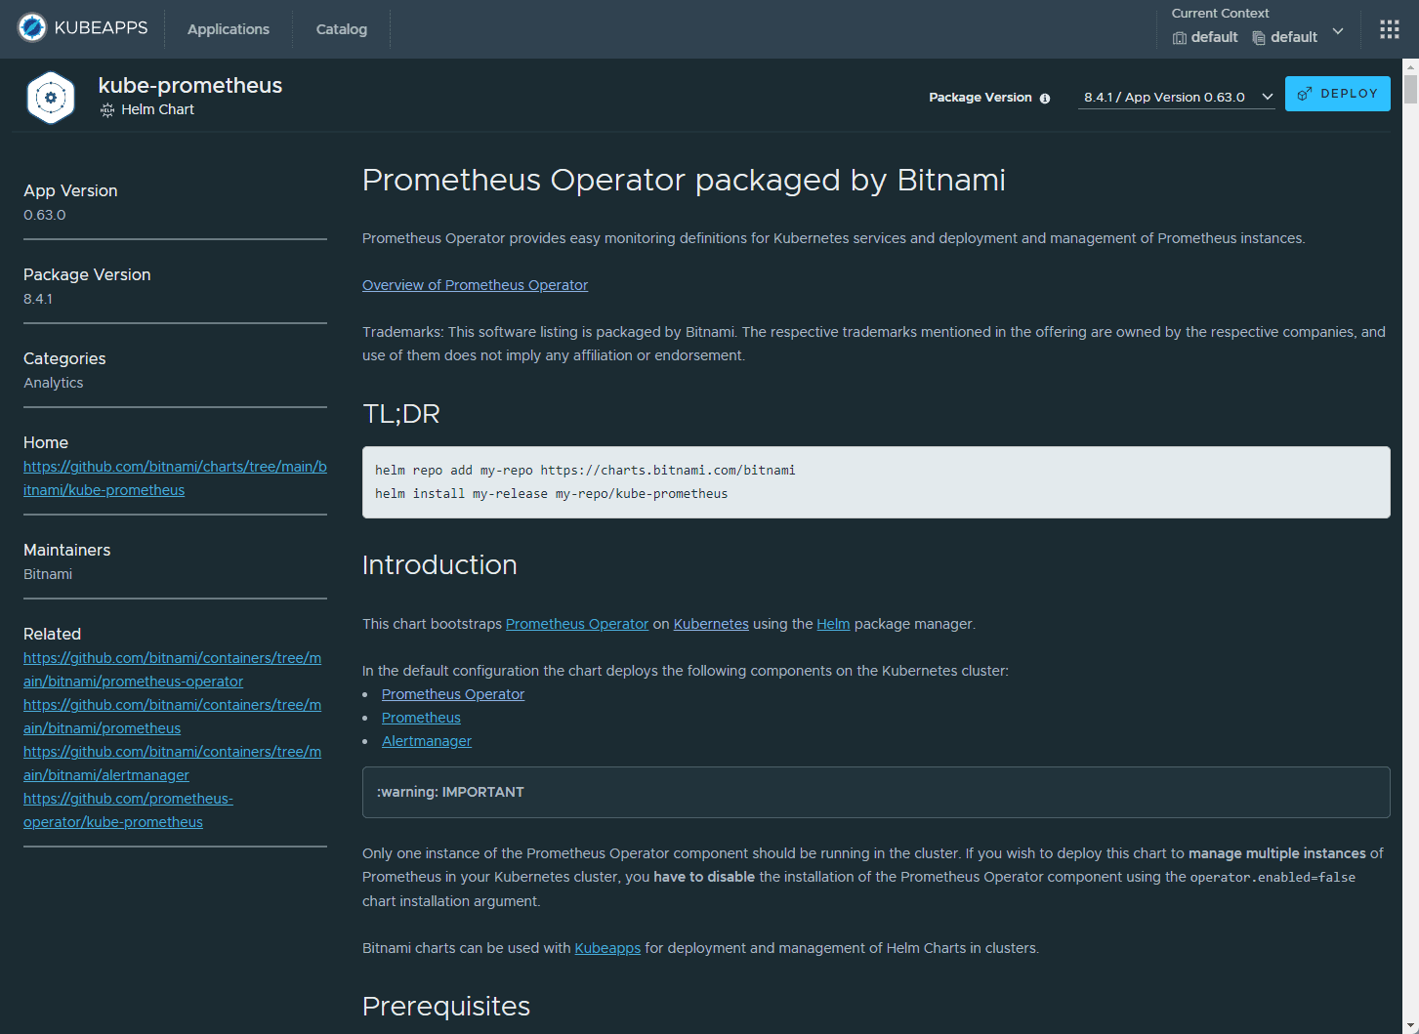The image size is (1419, 1034).
Task: Expand the Current Context dropdown chevron
Action: pyautogui.click(x=1338, y=31)
